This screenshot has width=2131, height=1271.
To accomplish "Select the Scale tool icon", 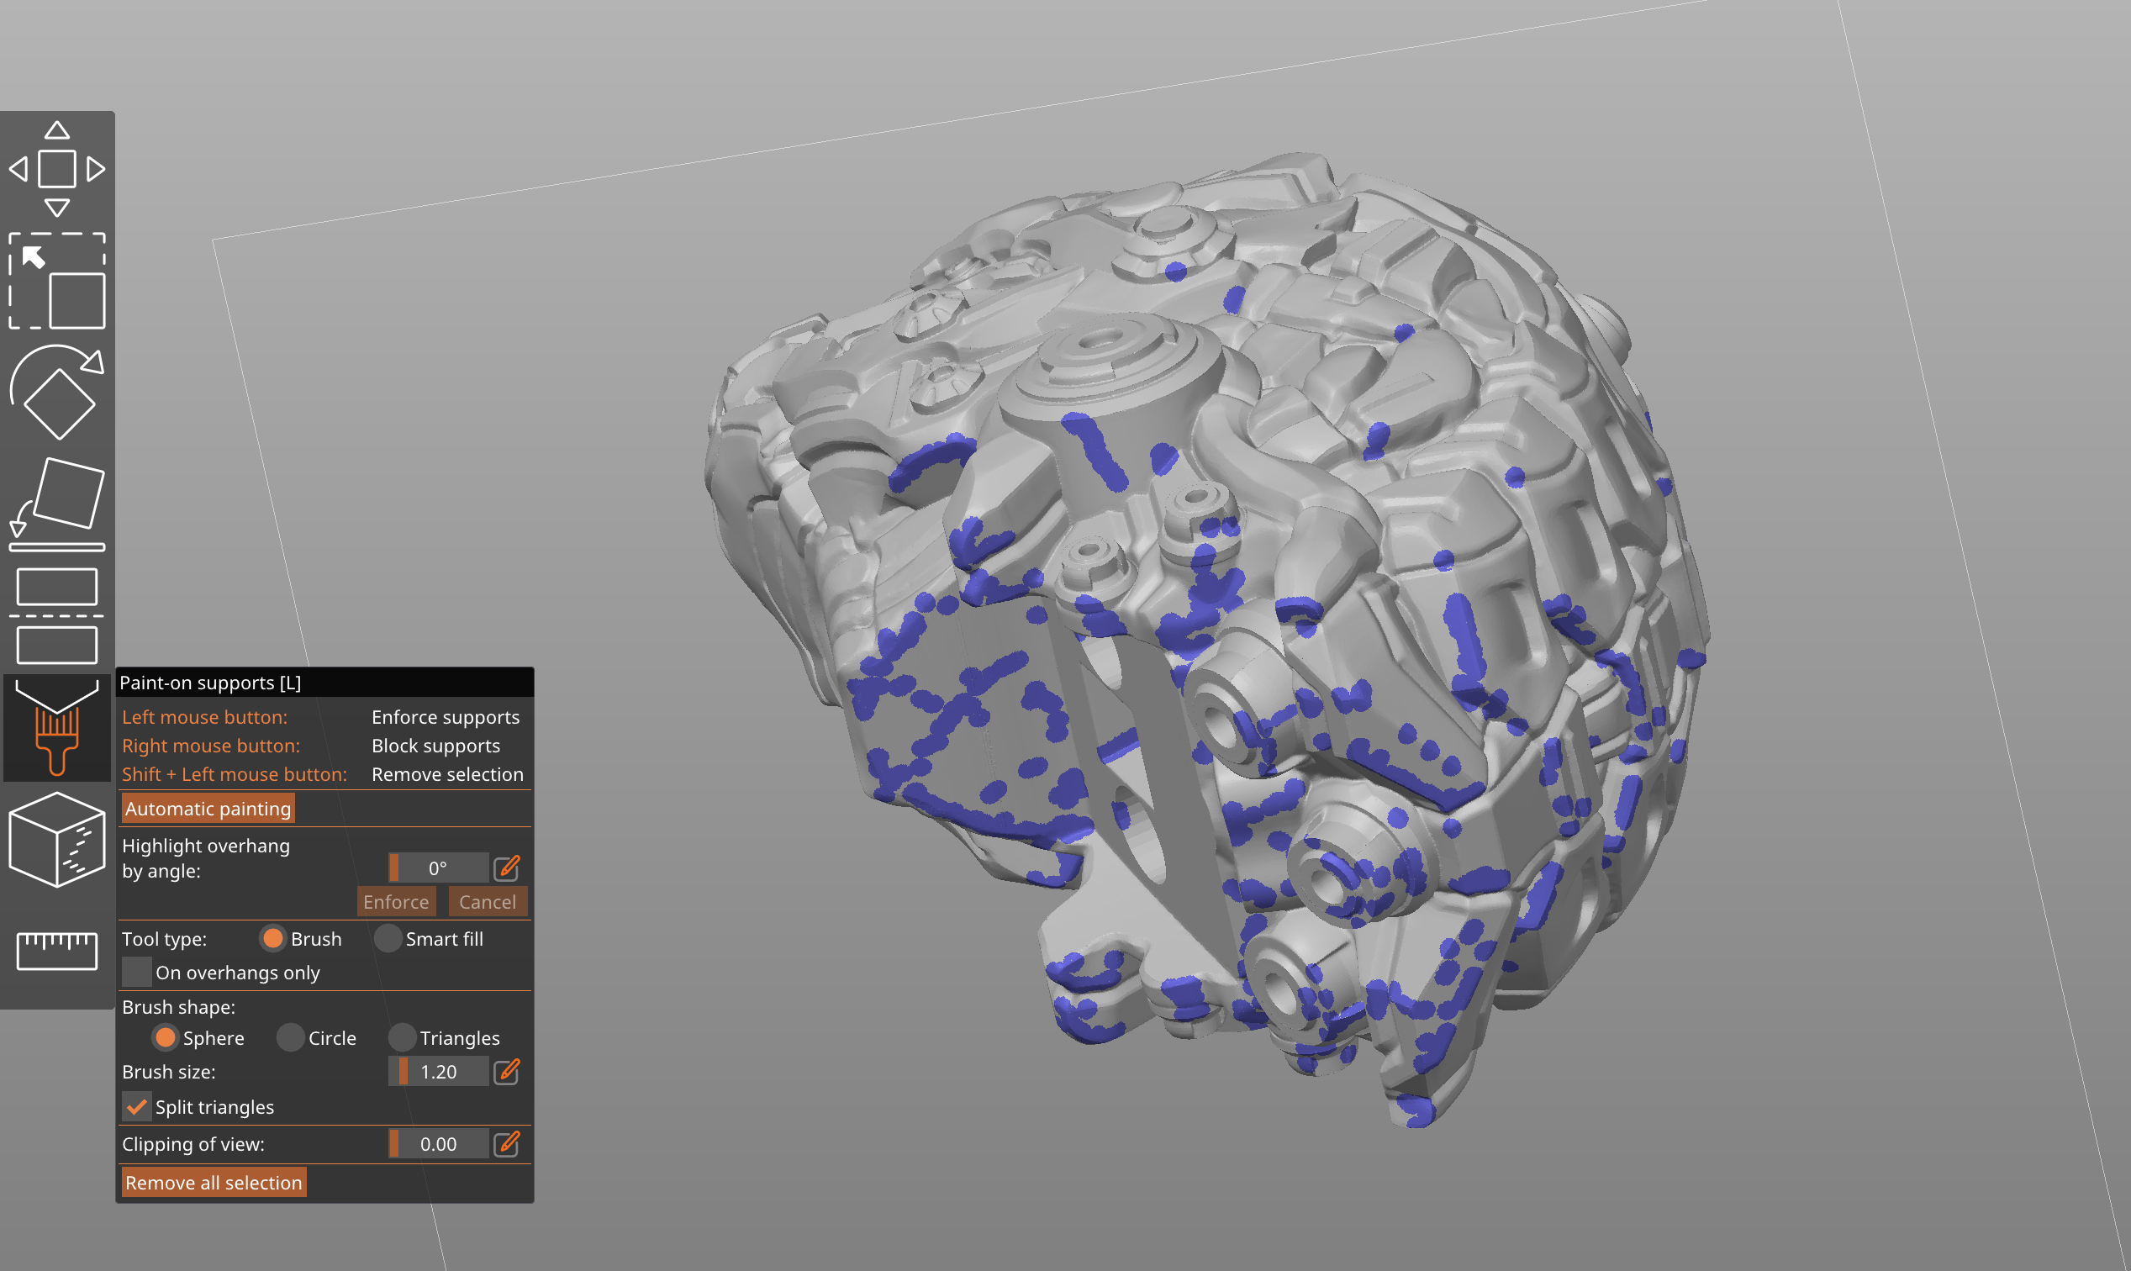I will (56, 281).
